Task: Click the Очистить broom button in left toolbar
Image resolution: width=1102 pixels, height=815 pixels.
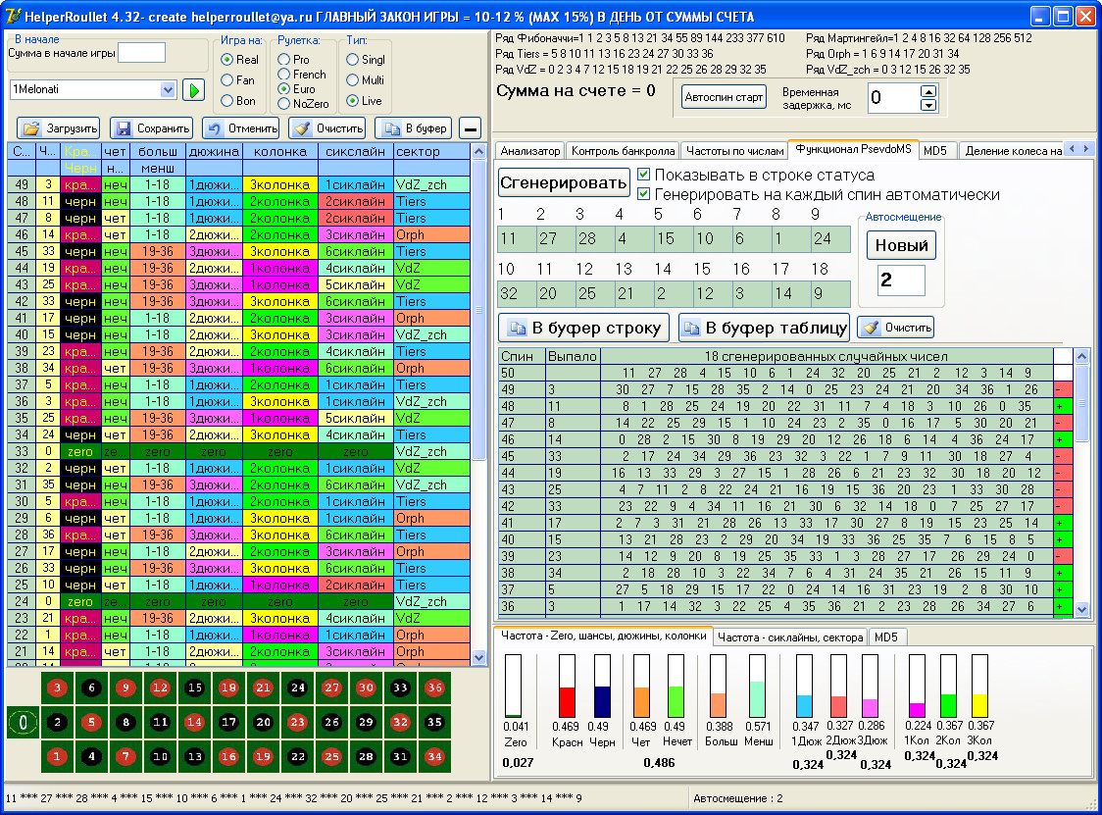Action: coord(327,128)
